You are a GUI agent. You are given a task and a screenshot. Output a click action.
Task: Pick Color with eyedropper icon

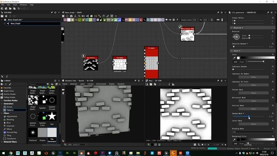[x=234, y=58]
